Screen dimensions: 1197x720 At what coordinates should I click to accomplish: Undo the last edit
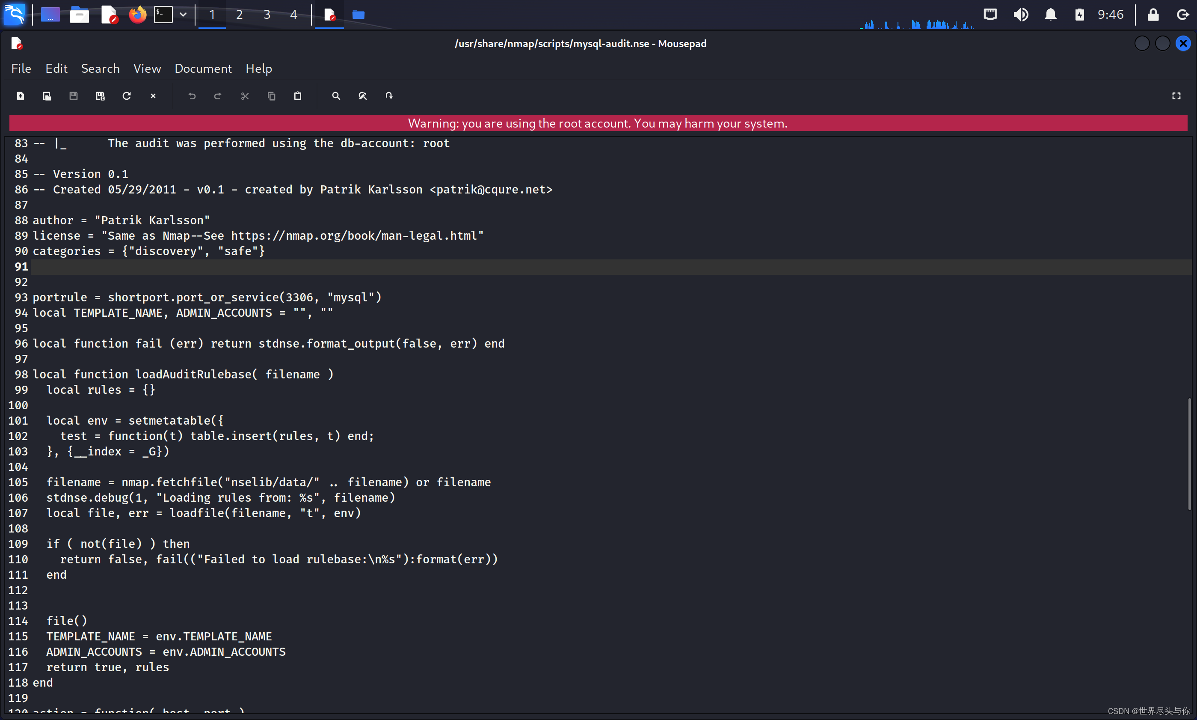click(x=192, y=96)
